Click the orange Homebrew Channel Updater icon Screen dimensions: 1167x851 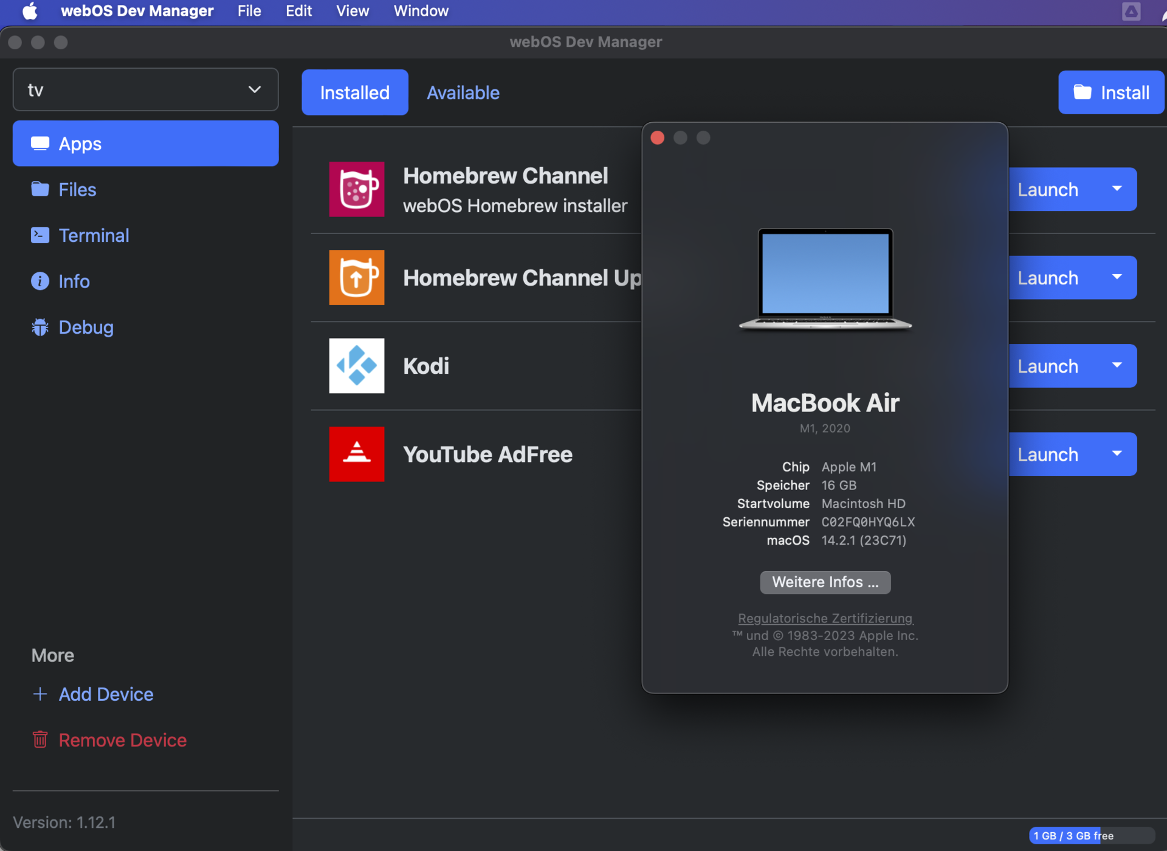click(x=356, y=277)
